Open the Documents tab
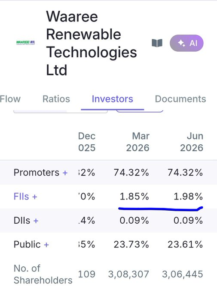 pyautogui.click(x=180, y=99)
